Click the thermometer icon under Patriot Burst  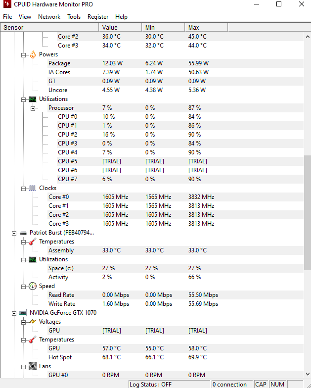pyautogui.click(x=33, y=242)
